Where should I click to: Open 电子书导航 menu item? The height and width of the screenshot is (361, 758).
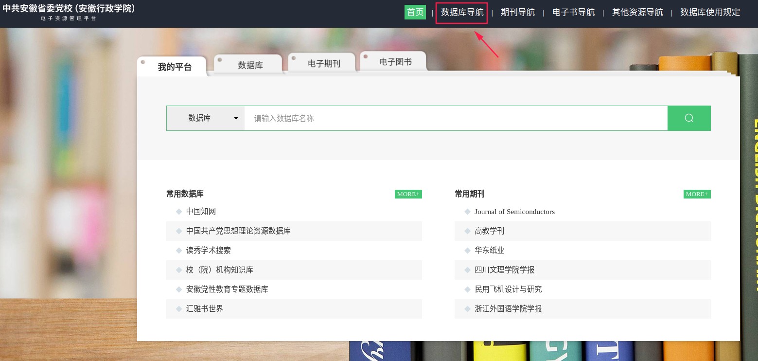[x=573, y=12]
